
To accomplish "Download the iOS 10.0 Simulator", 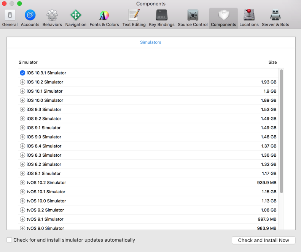I will 22,100.
